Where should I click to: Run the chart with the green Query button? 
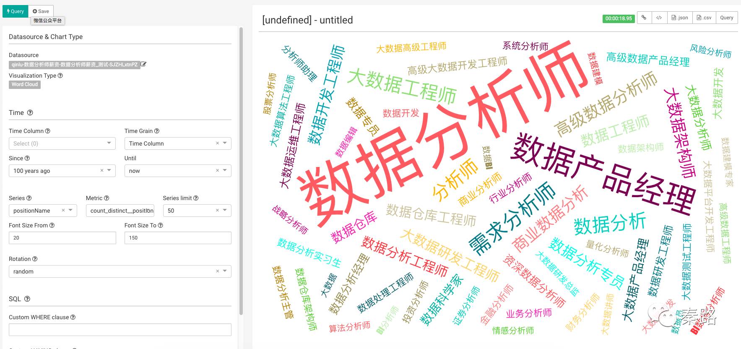pyautogui.click(x=16, y=11)
